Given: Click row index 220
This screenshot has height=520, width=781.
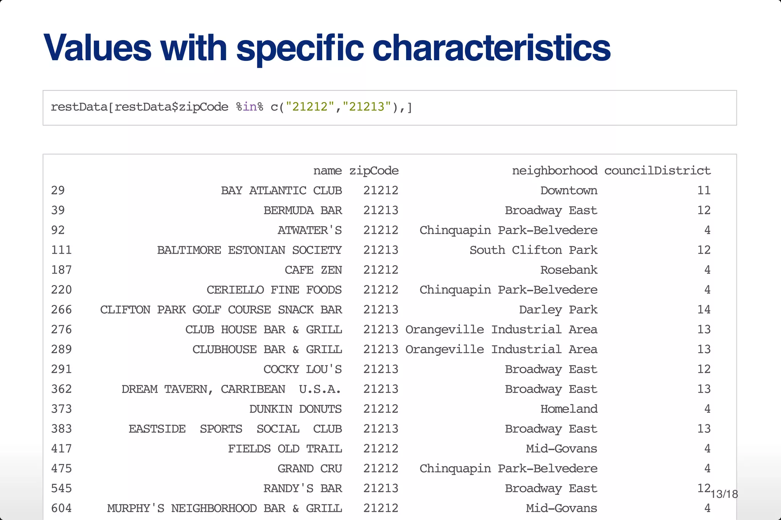Looking at the screenshot, I should (x=61, y=290).
